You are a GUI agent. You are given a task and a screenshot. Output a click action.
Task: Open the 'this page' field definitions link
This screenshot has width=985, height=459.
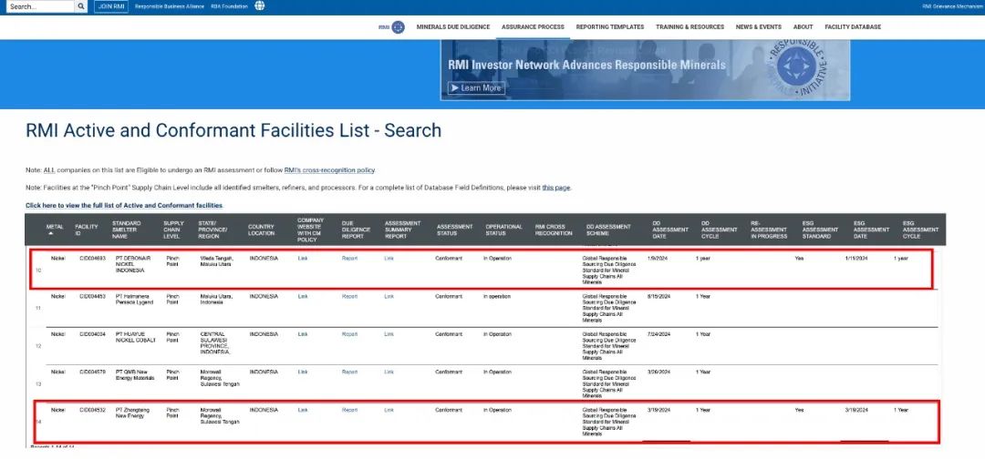point(556,188)
